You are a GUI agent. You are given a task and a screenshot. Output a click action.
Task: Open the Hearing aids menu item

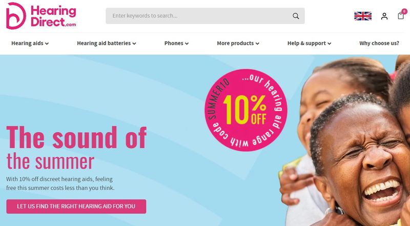tap(27, 43)
